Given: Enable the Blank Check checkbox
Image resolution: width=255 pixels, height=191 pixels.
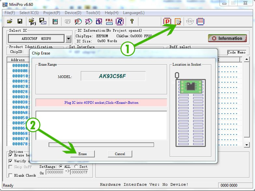Looking at the screenshot, I should [x=10, y=175].
